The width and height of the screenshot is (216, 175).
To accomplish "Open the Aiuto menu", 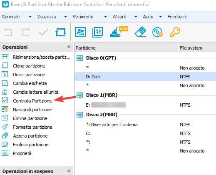I will [x=148, y=17].
